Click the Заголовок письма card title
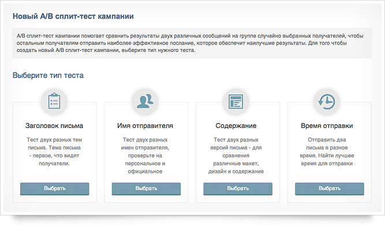 click(54, 126)
